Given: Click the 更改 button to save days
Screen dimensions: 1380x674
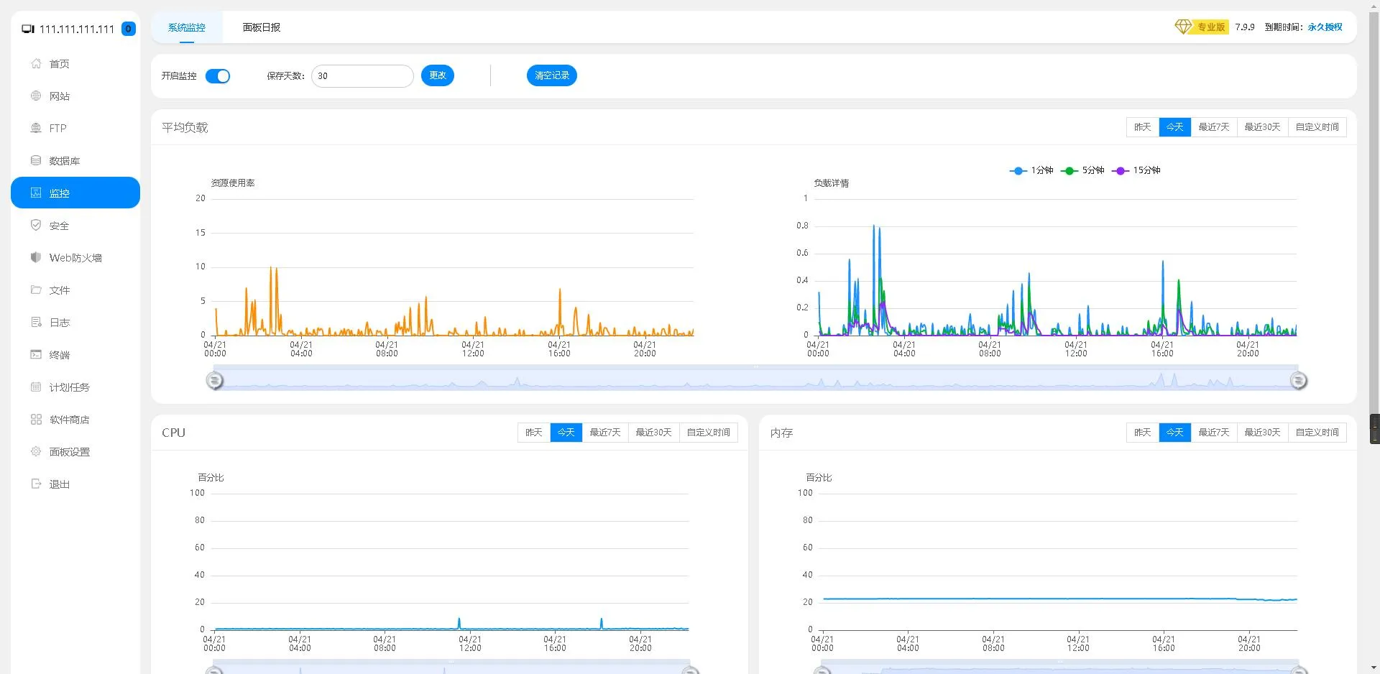Looking at the screenshot, I should pos(438,75).
